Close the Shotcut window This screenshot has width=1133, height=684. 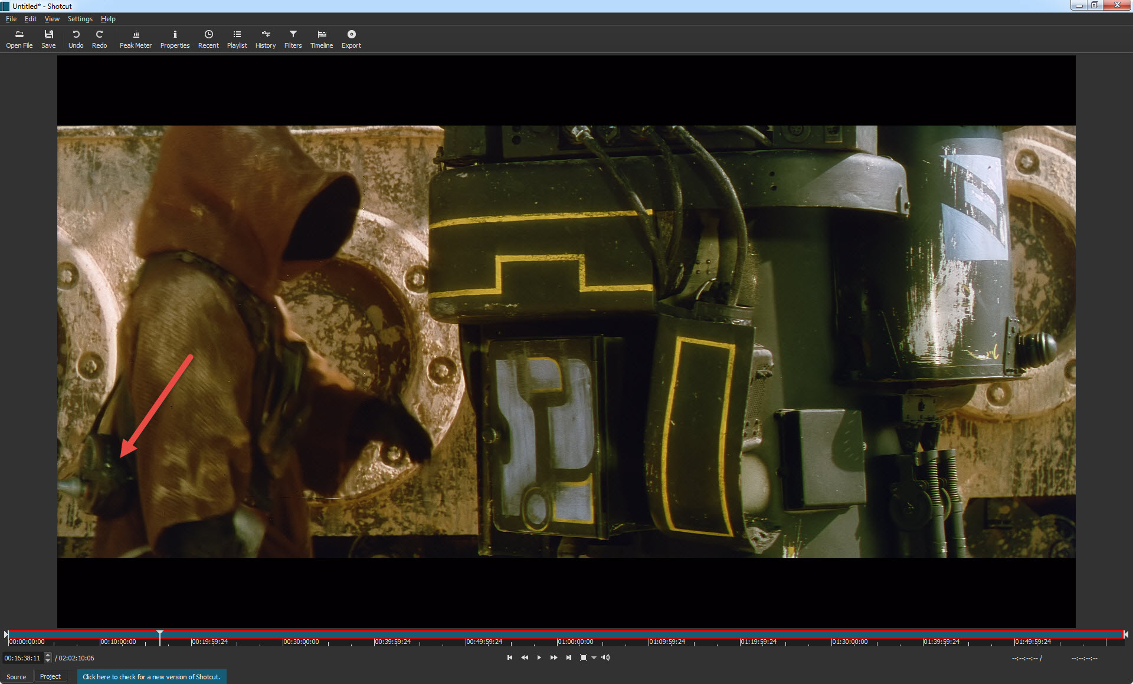coord(1117,5)
